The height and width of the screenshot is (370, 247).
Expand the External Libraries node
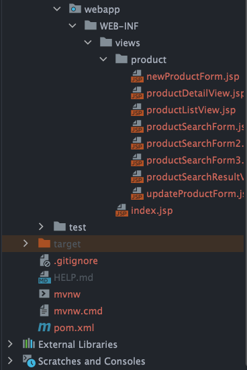(10, 344)
